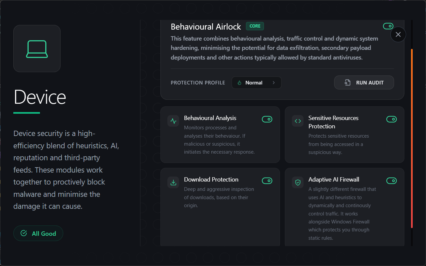Click the laptop Device icon
426x266 pixels.
coord(37,49)
